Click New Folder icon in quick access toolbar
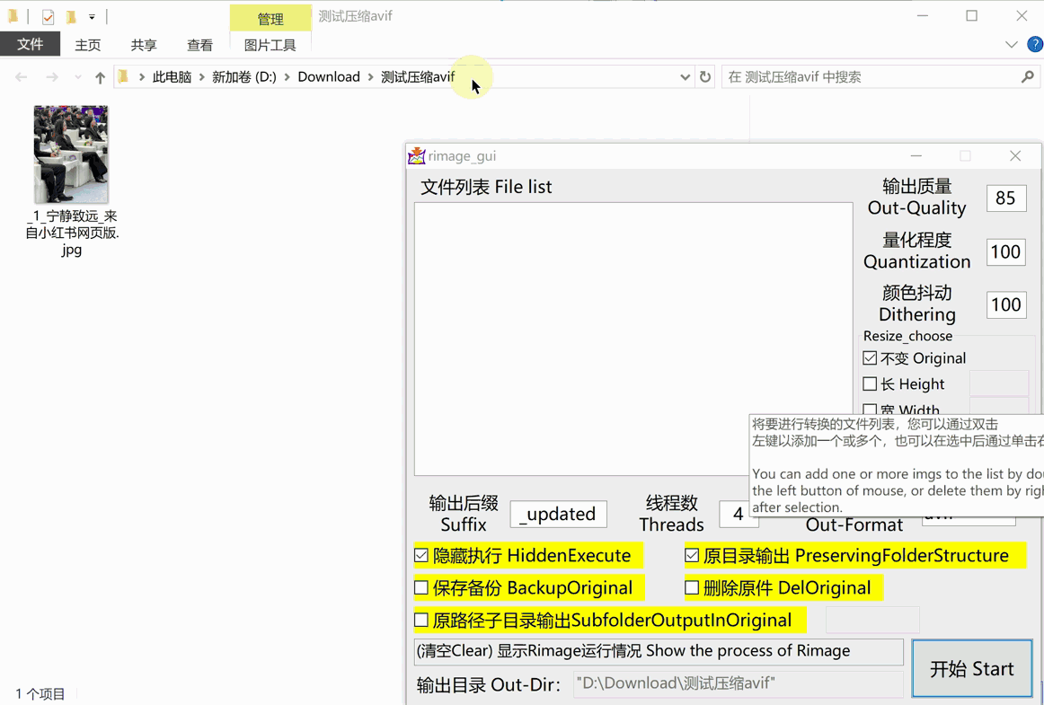The height and width of the screenshot is (705, 1044). [70, 16]
